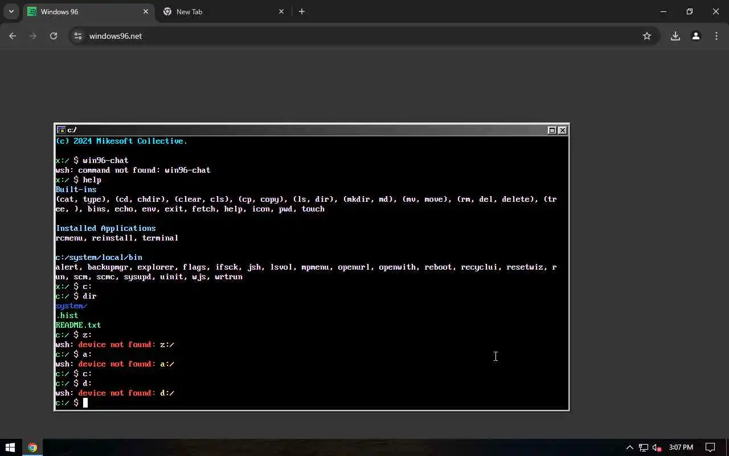Viewport: 729px width, 456px height.
Task: Restore down the Chrome window
Action: [690, 11]
